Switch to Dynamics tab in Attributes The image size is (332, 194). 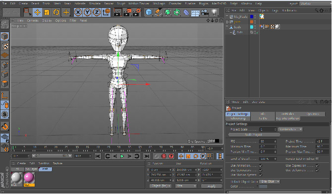(313, 114)
